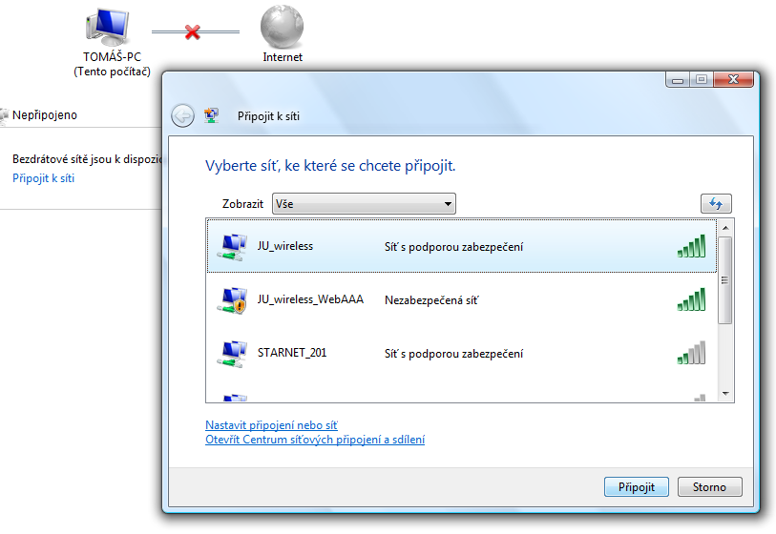Select the STARNET_201 network name
Screen dimensions: 776x534
point(292,353)
